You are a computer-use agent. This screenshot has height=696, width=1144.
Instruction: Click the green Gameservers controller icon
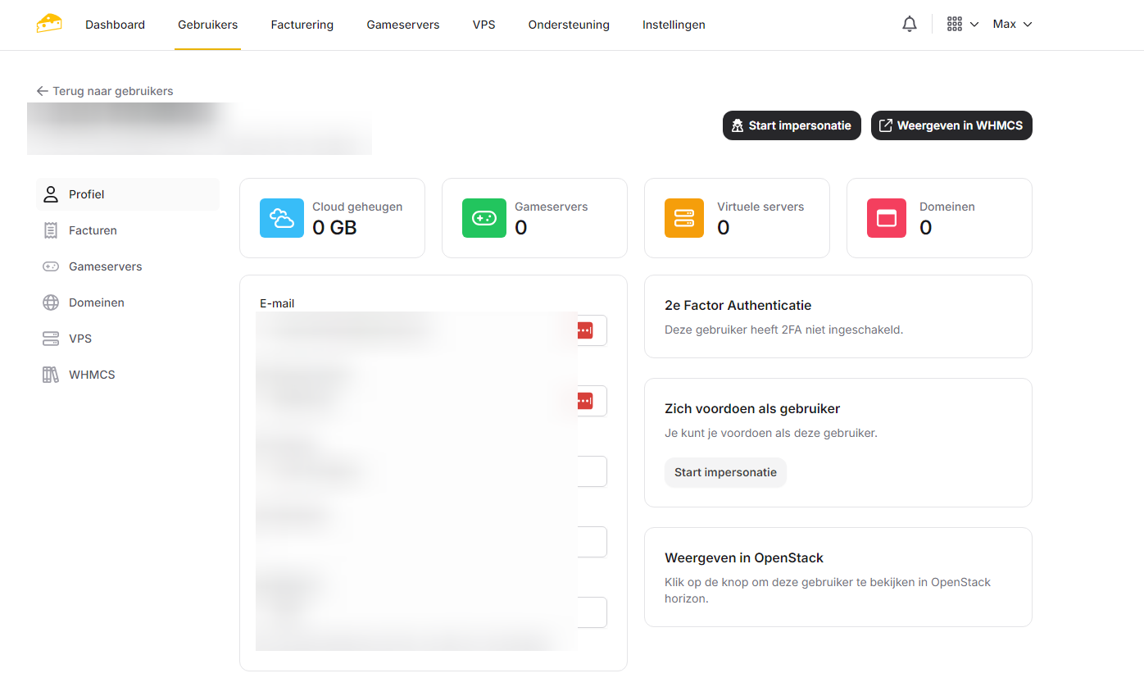483,218
